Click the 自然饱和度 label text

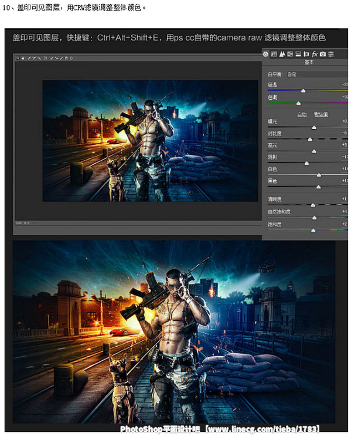point(279,212)
